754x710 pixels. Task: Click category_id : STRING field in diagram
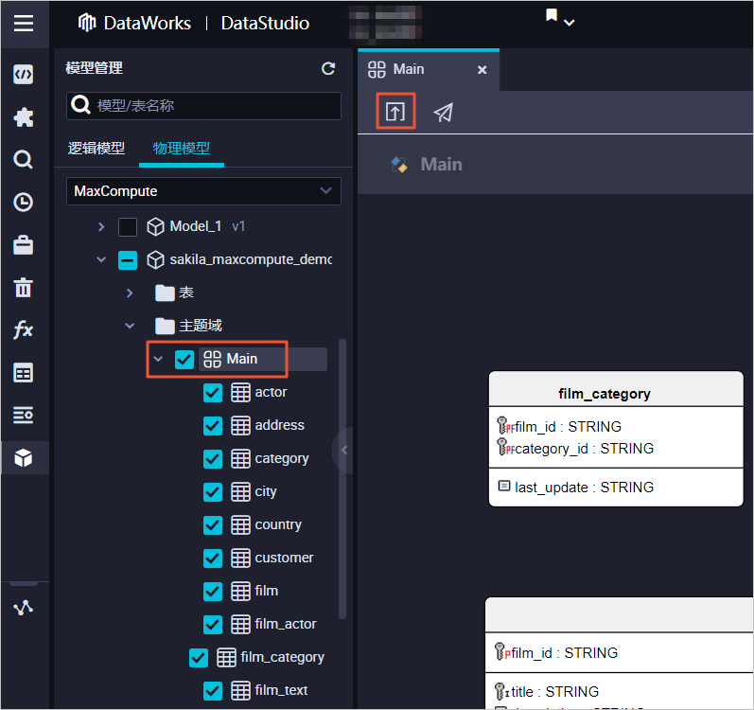click(x=584, y=449)
